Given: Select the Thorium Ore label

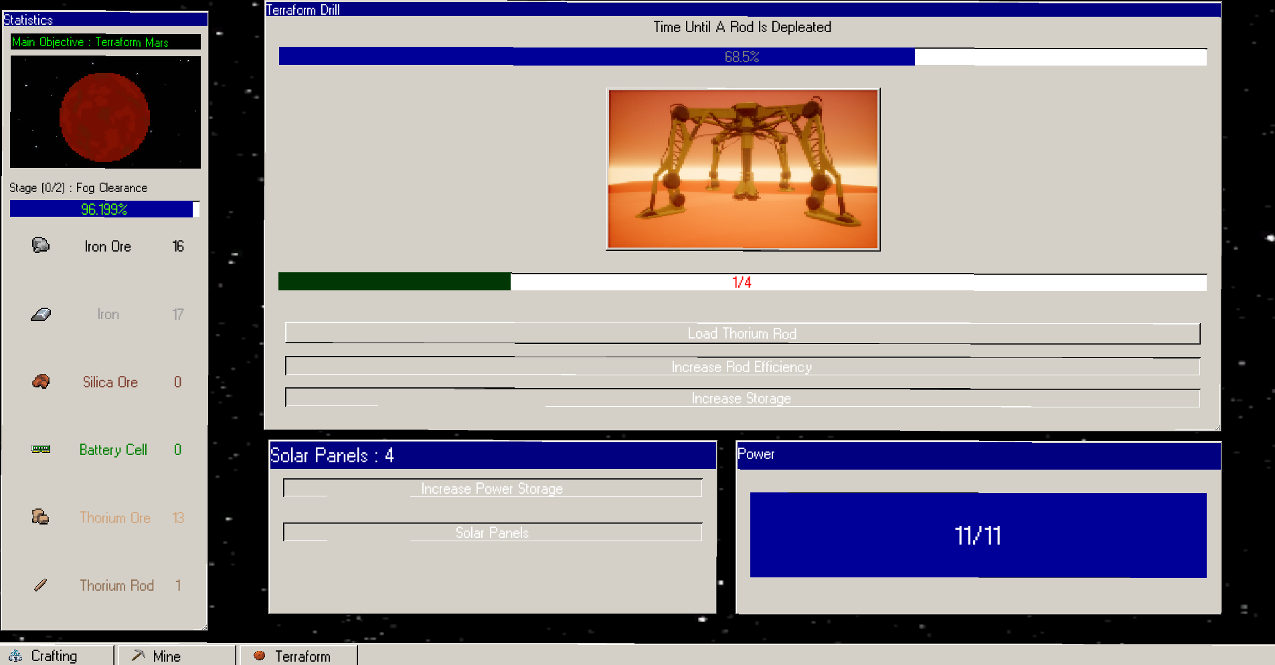Looking at the screenshot, I should pos(115,517).
